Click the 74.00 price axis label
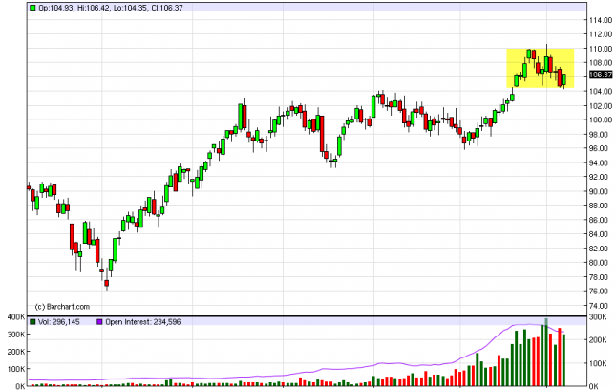The image size is (616, 390). (x=600, y=305)
